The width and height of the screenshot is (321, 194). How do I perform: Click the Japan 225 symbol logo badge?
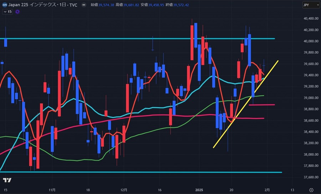click(x=4, y=5)
